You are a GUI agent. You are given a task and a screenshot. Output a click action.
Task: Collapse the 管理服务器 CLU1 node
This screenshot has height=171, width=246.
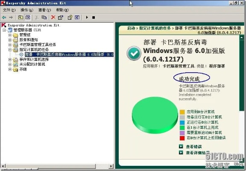(4, 30)
